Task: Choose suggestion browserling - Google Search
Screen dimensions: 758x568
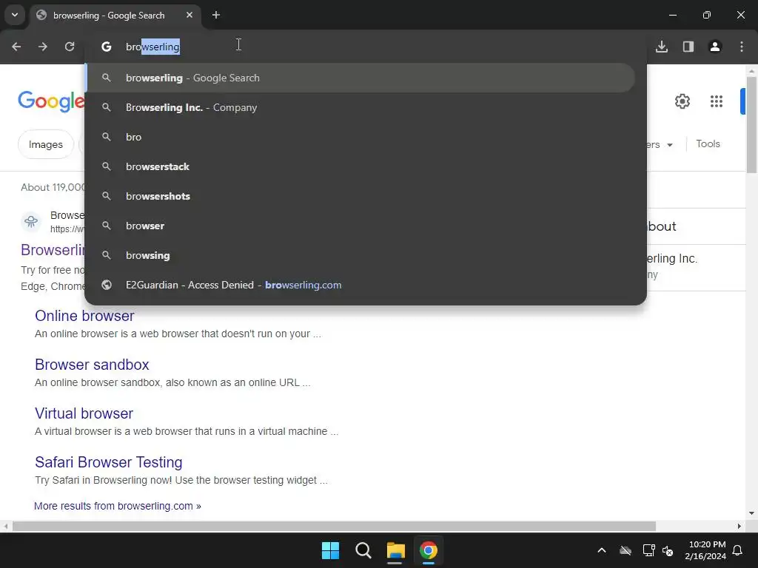Action: pyautogui.click(x=360, y=78)
